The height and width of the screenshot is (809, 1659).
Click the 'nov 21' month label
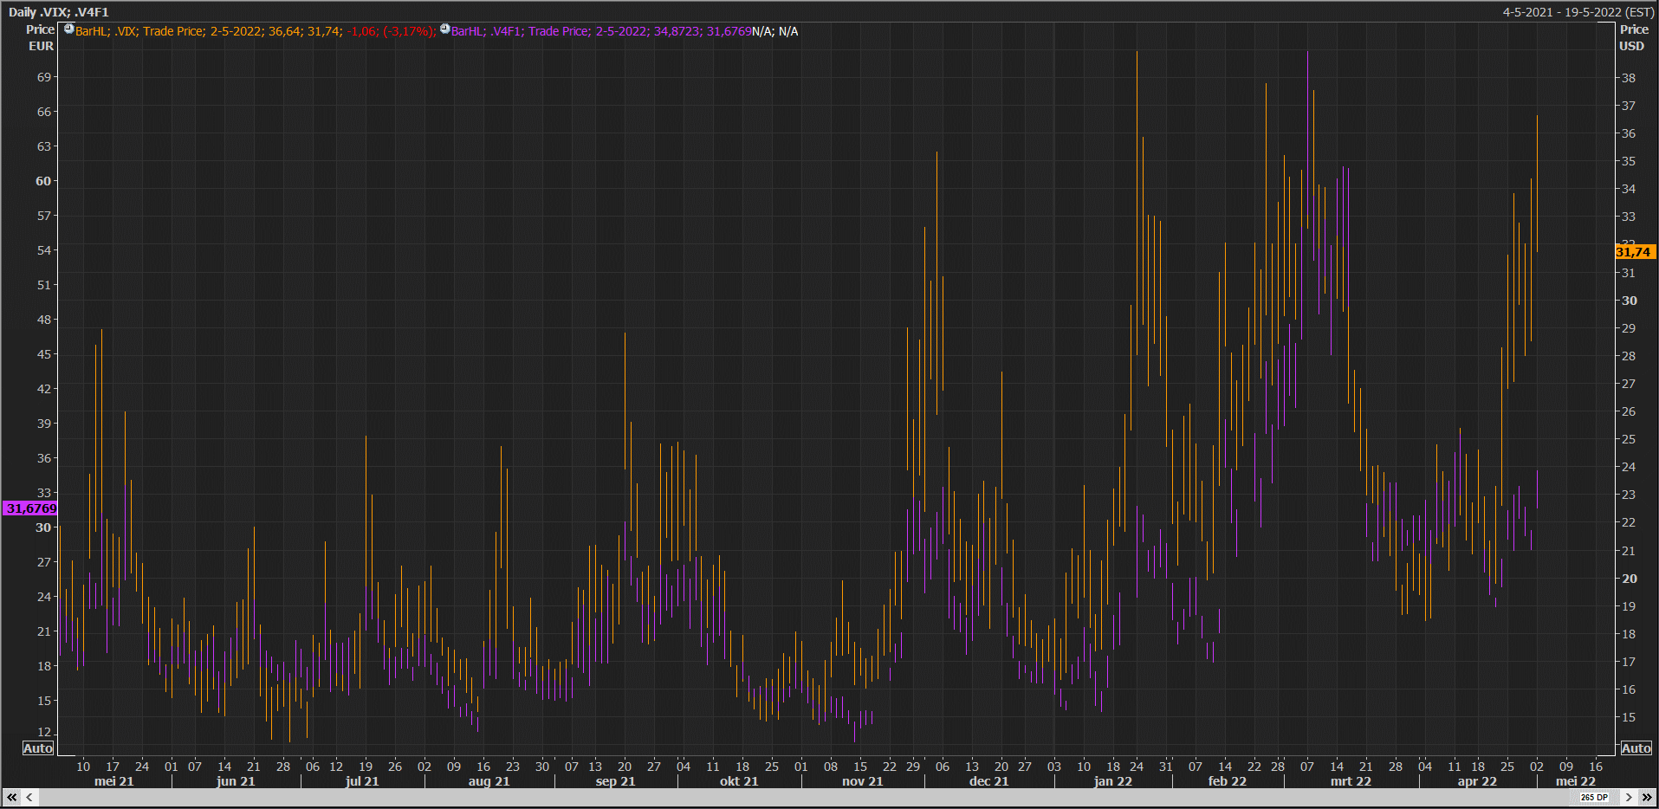(x=863, y=781)
